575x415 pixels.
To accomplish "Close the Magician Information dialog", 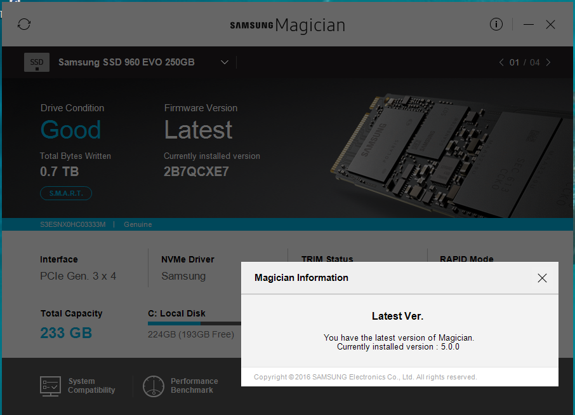I will point(542,278).
